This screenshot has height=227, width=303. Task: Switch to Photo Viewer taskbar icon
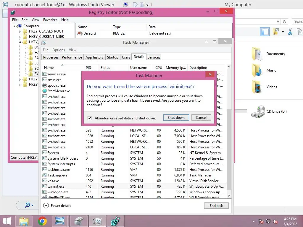click(60, 221)
